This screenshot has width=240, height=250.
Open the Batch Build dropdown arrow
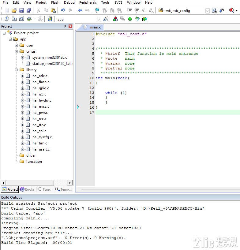tap(34, 19)
